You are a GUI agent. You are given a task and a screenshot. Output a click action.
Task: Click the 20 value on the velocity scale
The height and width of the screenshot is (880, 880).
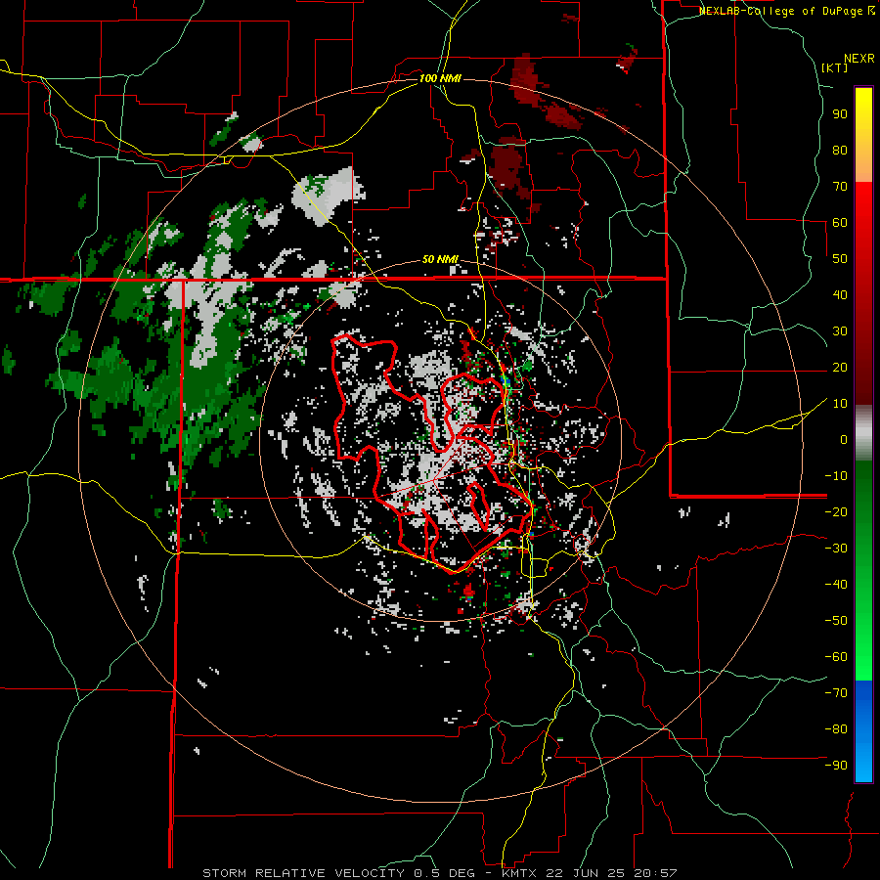[840, 368]
